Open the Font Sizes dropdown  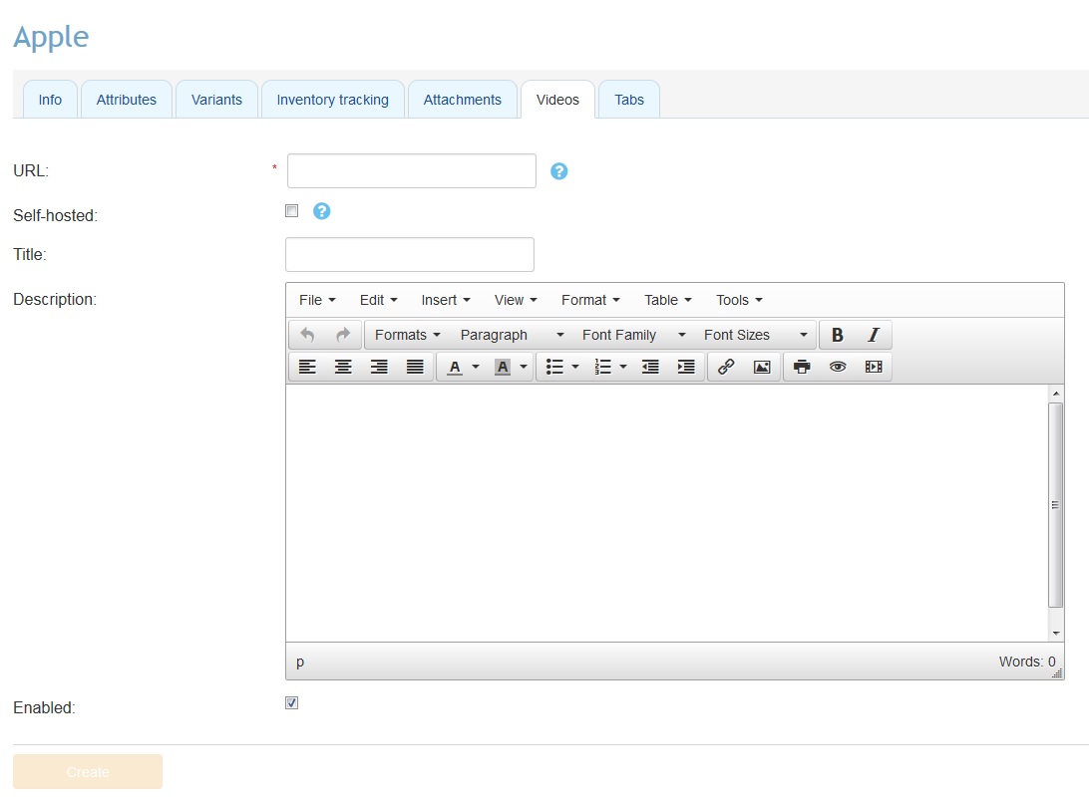pyautogui.click(x=756, y=335)
